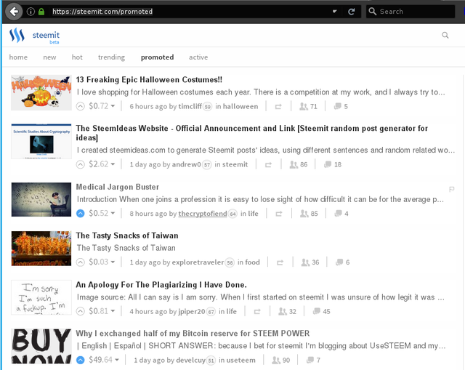Show the 36 voters on Taiwan Snacks post
This screenshot has width=465, height=370.
(310, 262)
